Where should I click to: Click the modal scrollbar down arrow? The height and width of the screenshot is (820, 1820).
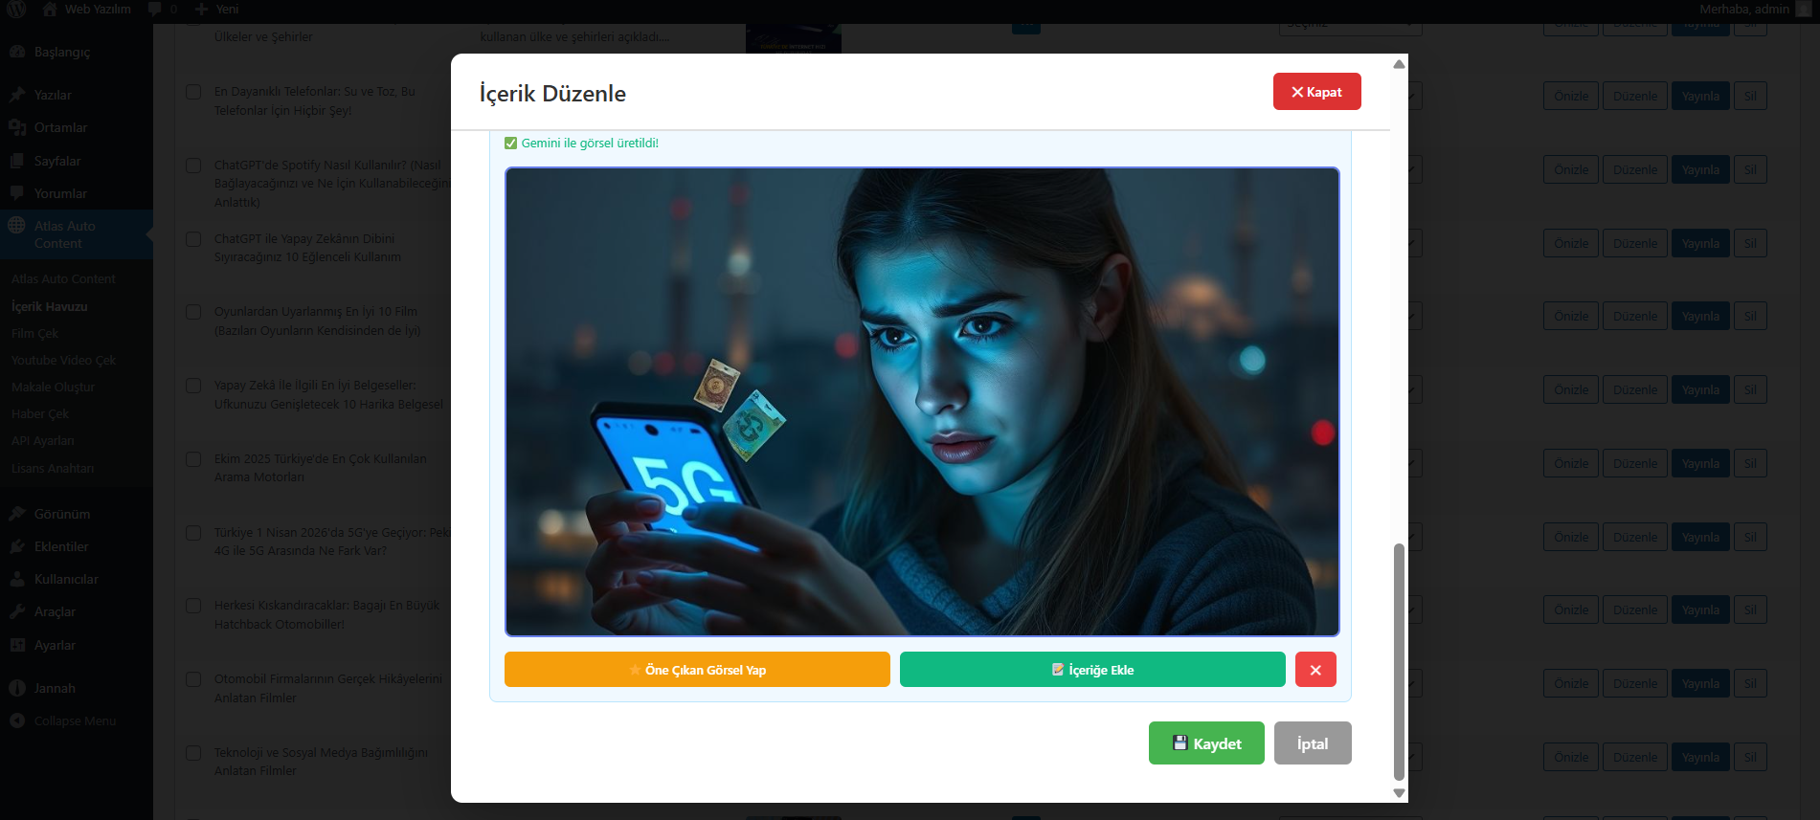pos(1399,793)
